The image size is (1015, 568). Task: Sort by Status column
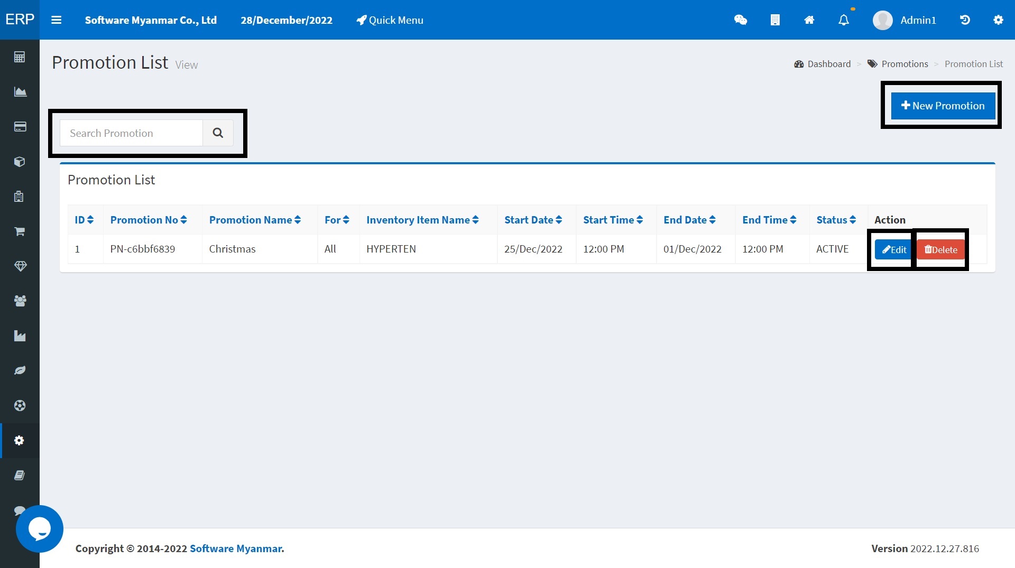click(836, 220)
